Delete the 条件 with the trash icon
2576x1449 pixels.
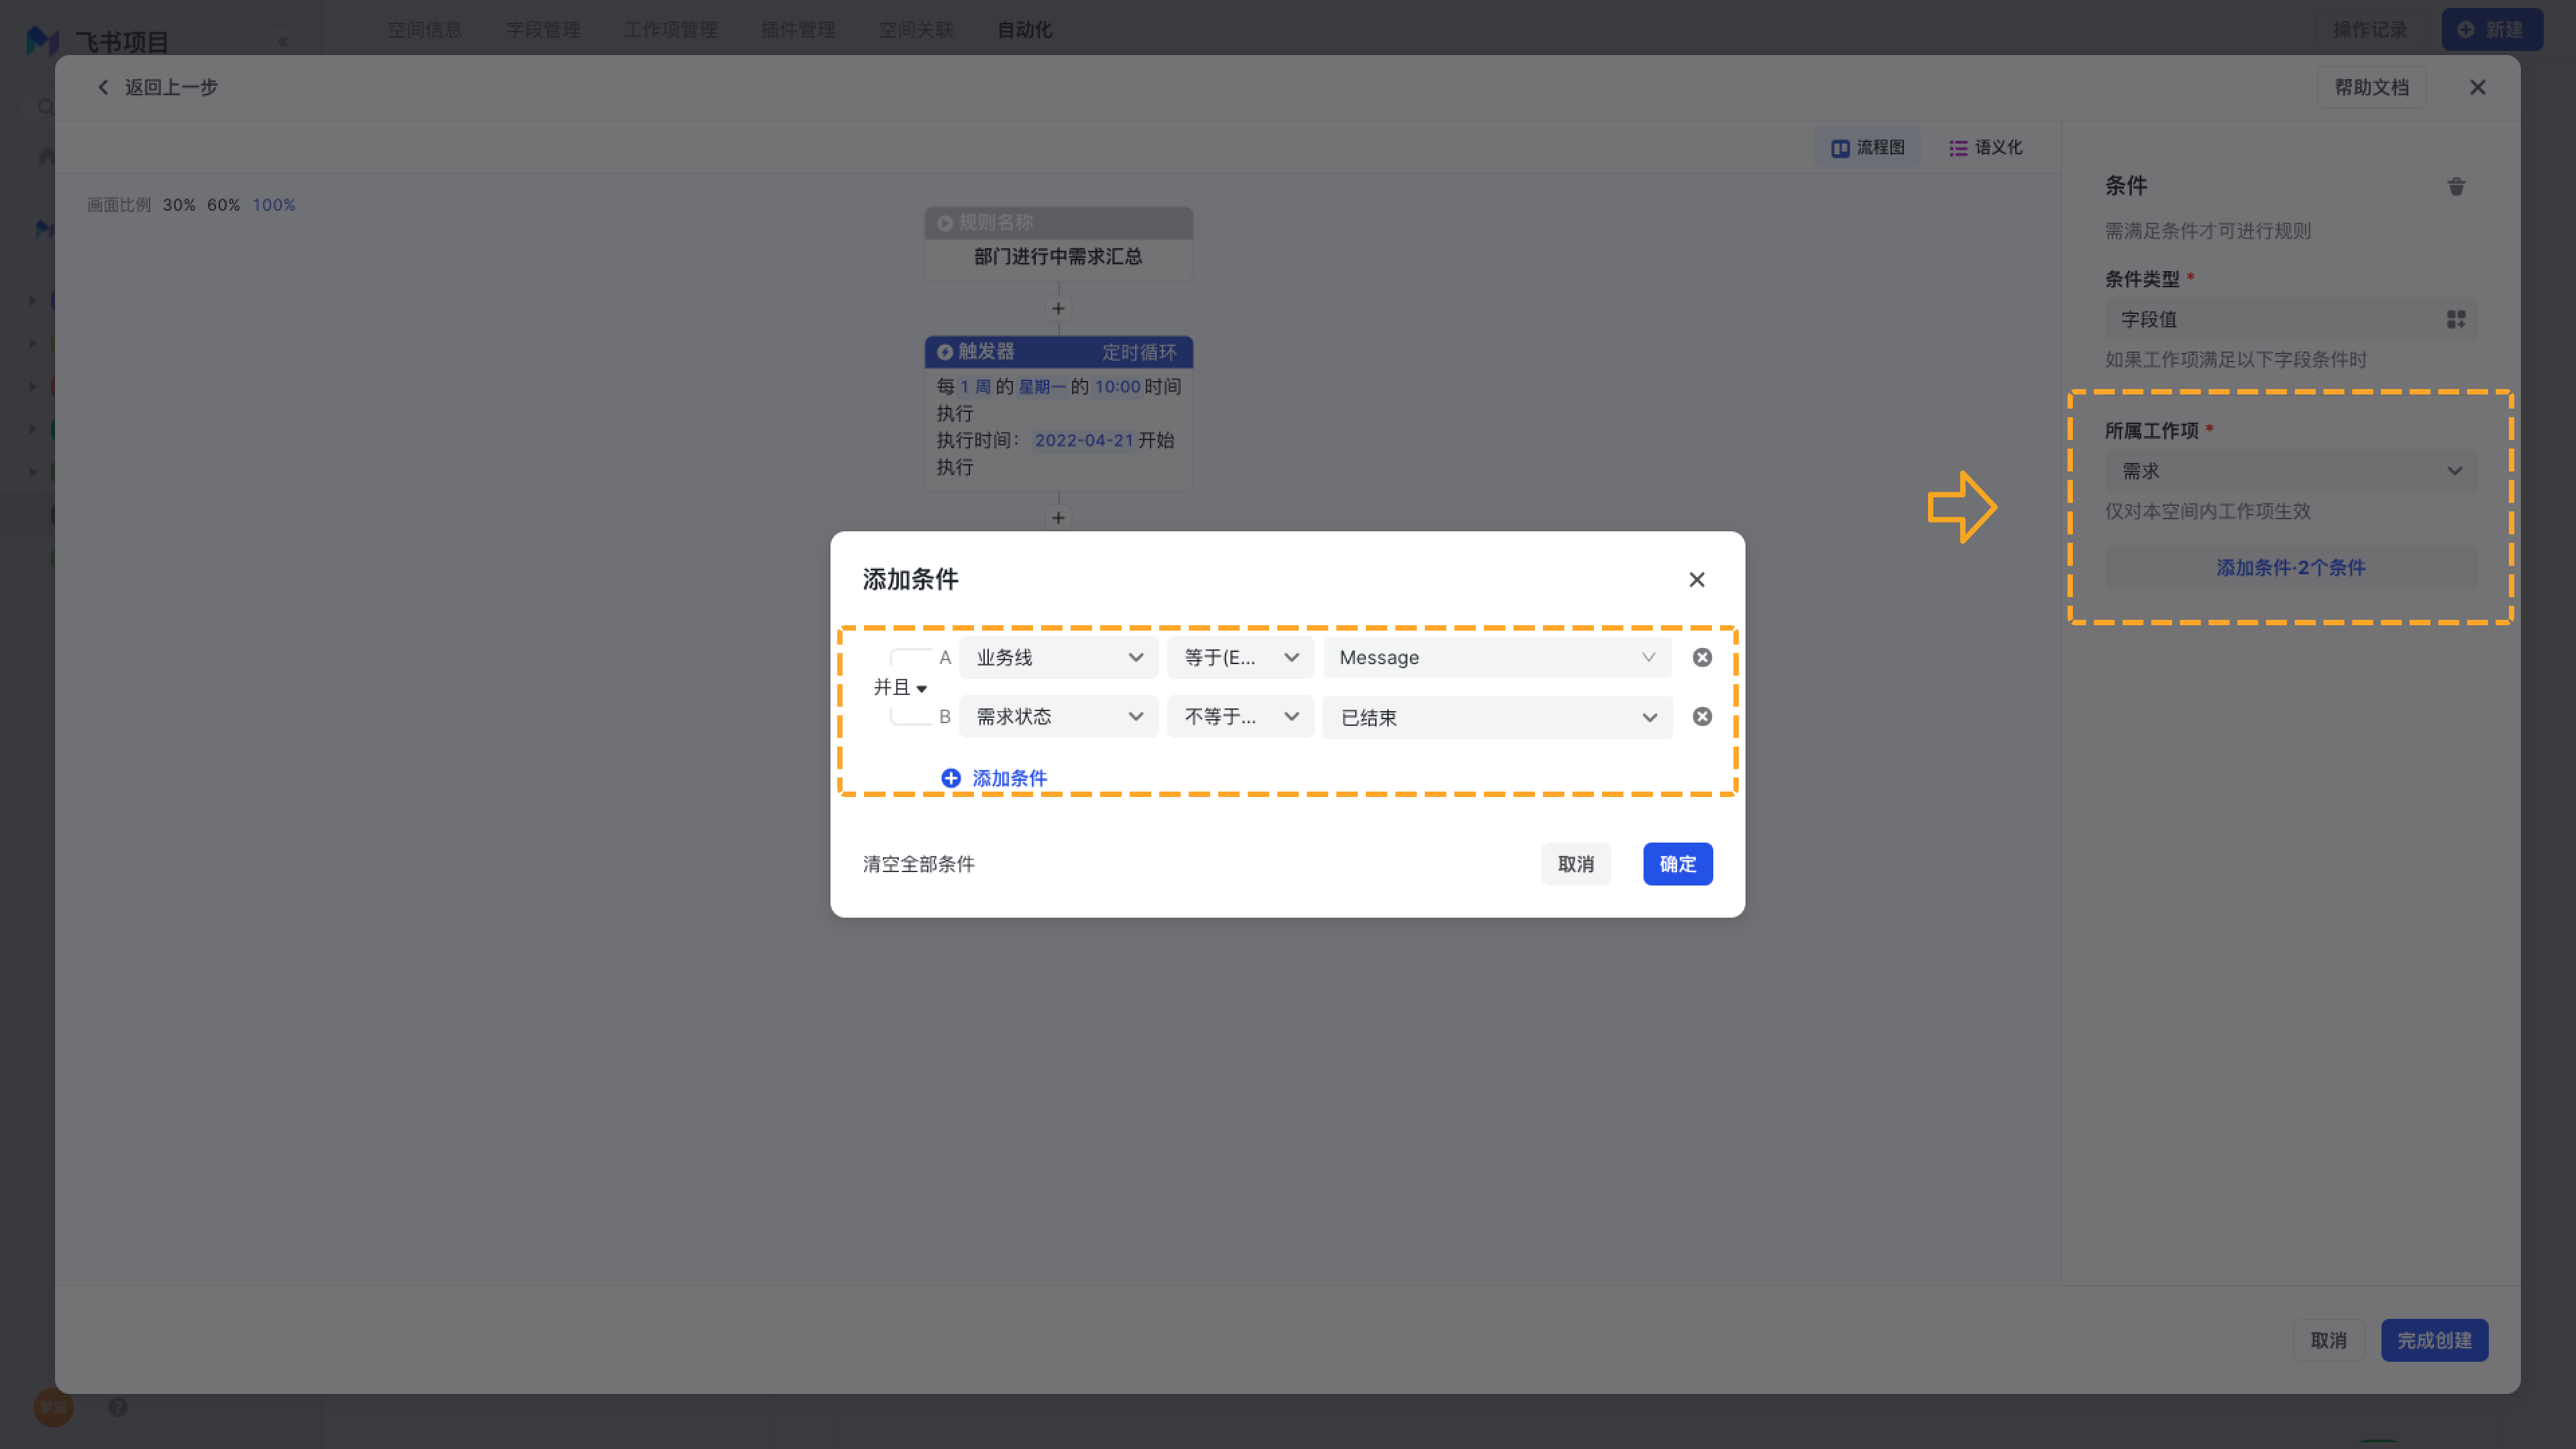pos(2455,186)
